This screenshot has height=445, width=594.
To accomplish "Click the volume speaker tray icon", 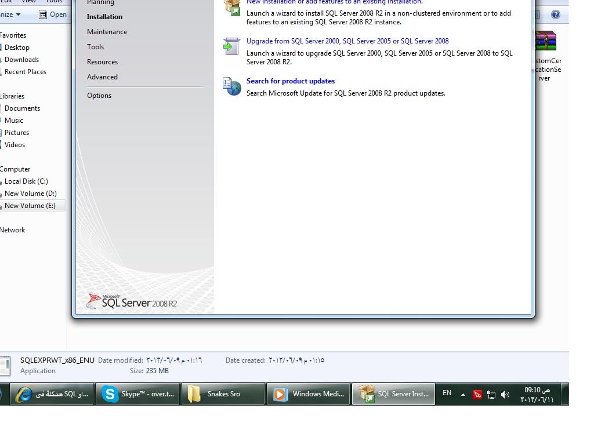I will (505, 395).
